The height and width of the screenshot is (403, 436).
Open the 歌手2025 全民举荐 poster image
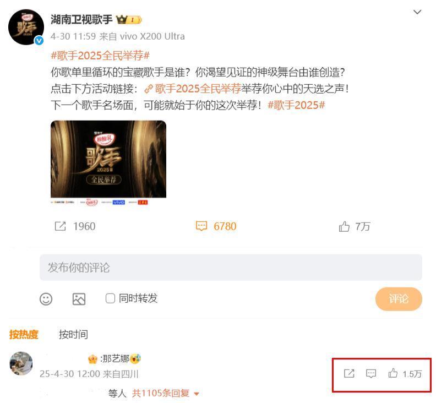click(108, 163)
